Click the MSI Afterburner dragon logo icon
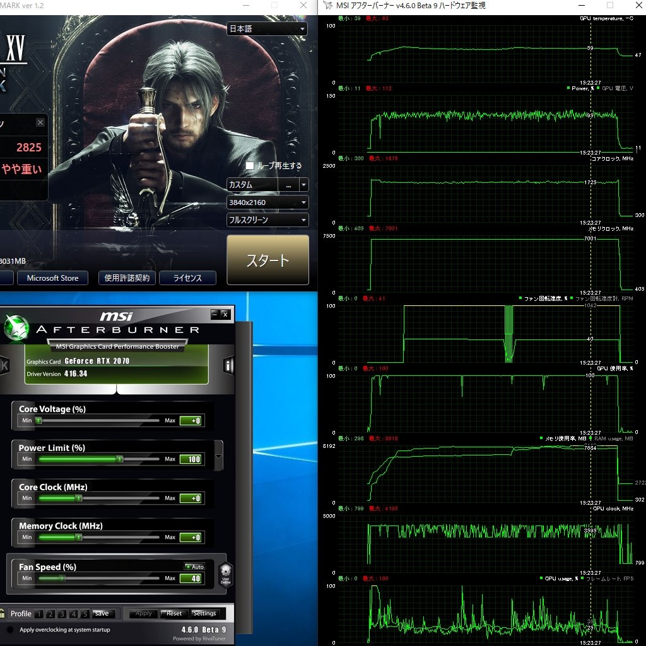Viewport: 646px width, 646px height. point(16,328)
